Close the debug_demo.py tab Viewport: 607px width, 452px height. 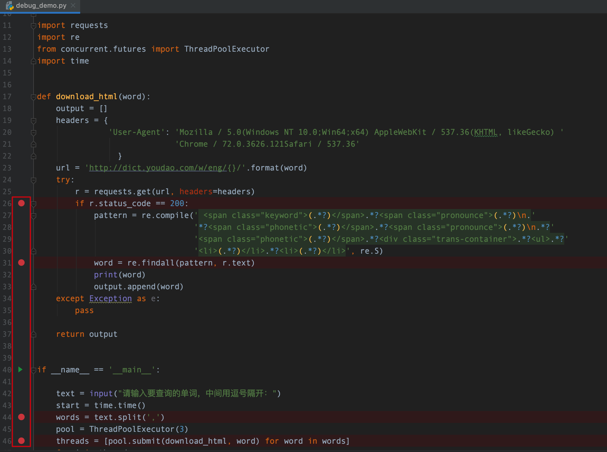tap(73, 5)
